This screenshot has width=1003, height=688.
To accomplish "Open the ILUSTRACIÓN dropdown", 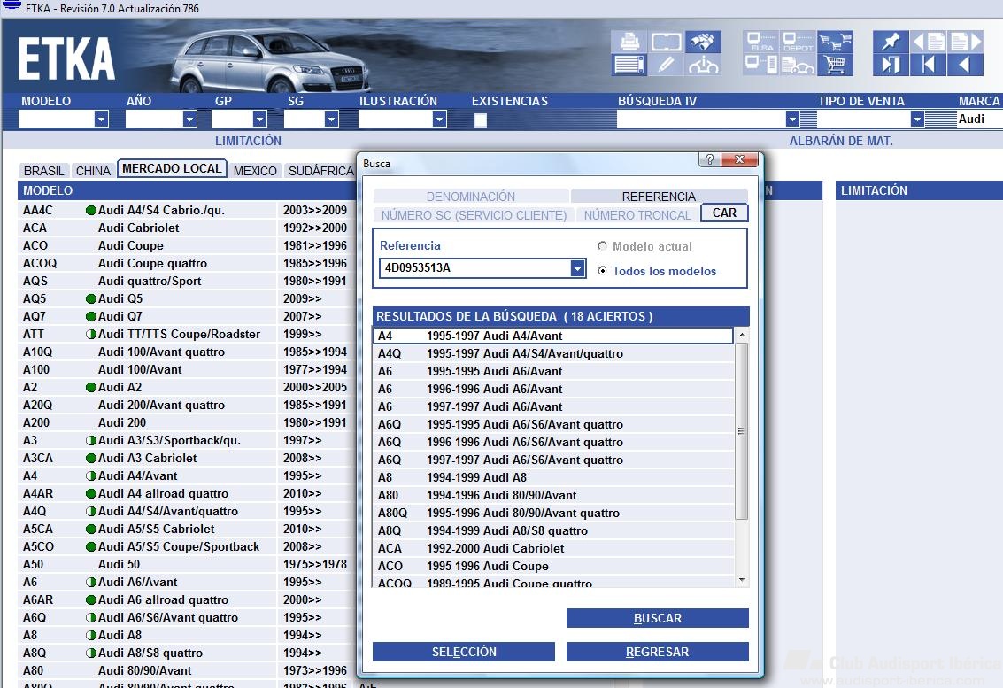I will [439, 119].
